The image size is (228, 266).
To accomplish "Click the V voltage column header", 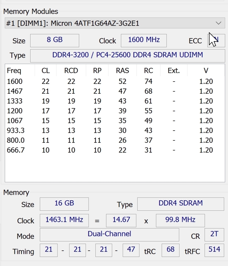I will coord(206,71).
